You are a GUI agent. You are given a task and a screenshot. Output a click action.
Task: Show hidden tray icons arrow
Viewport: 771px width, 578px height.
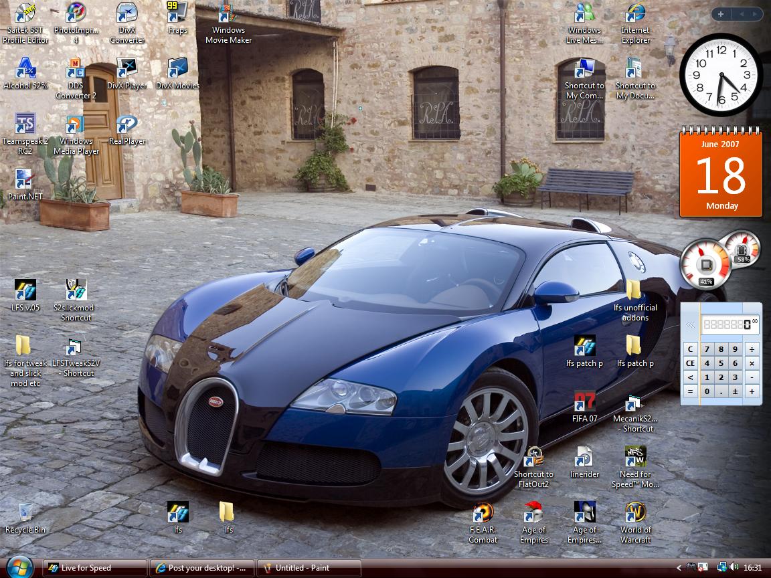(679, 568)
